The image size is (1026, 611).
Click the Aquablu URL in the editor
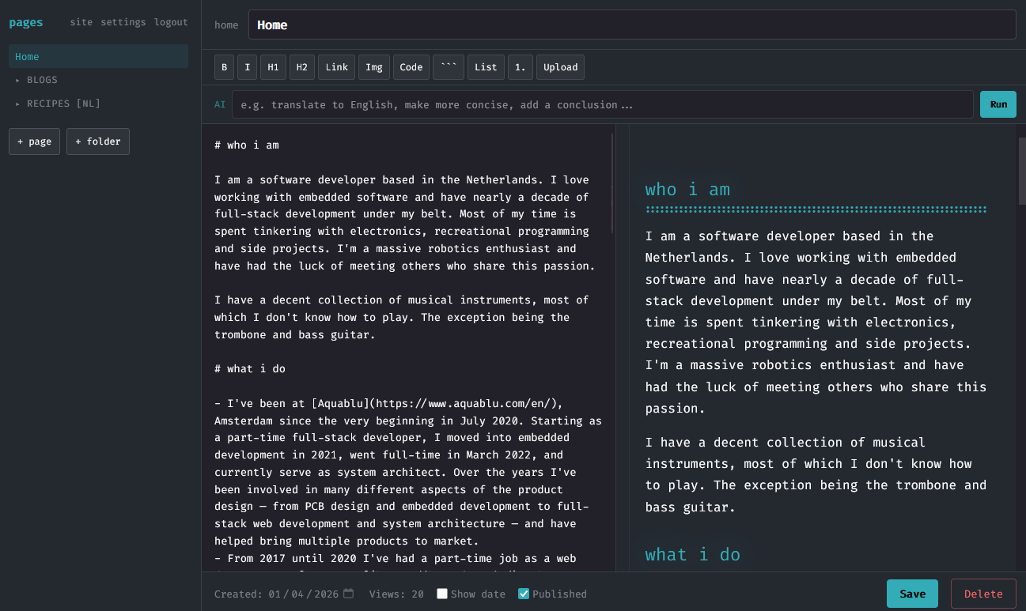tap(464, 403)
